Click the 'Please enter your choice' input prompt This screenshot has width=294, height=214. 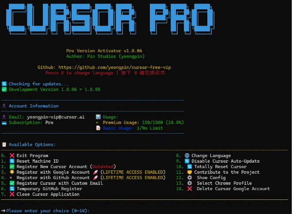point(48,211)
